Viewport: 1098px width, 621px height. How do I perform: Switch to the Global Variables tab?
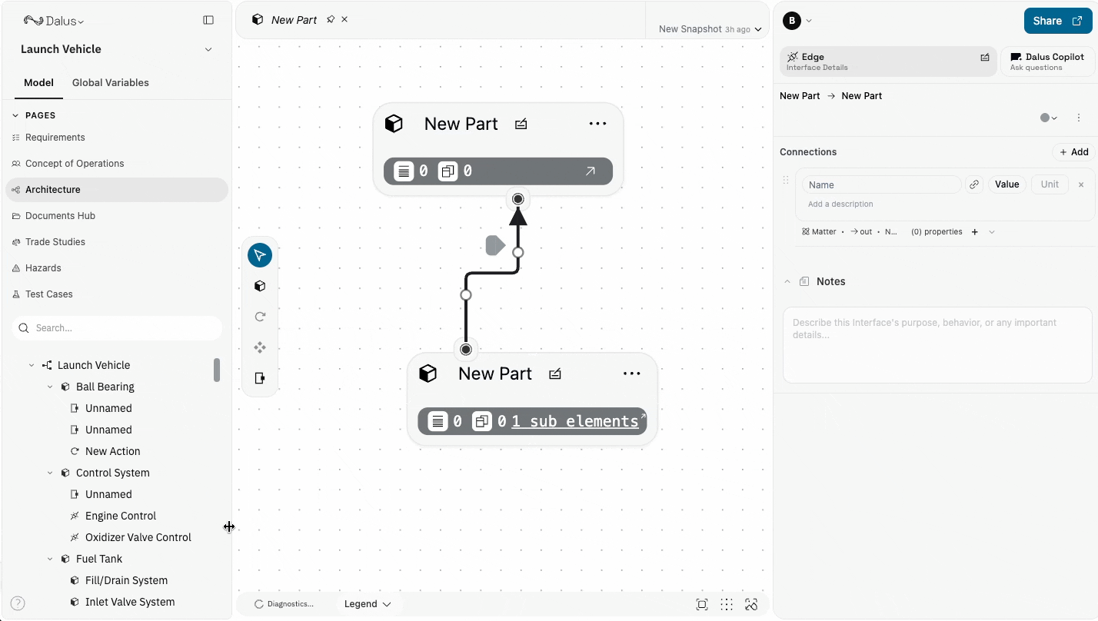(x=111, y=82)
